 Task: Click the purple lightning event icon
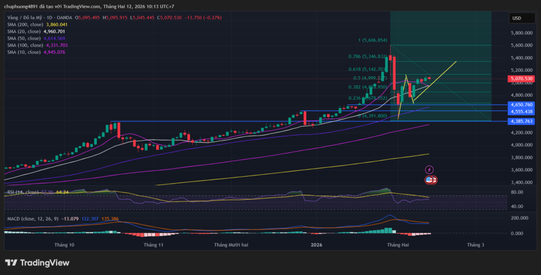[430, 170]
